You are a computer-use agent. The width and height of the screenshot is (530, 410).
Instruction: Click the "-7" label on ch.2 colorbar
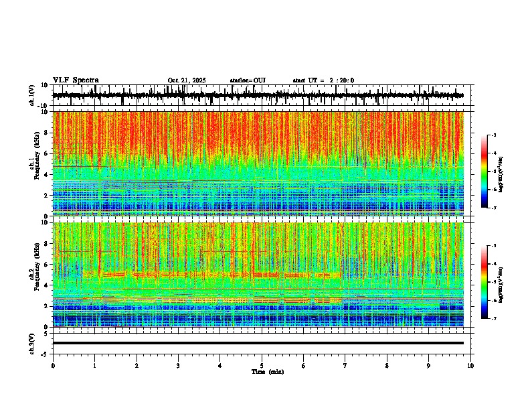494,318
